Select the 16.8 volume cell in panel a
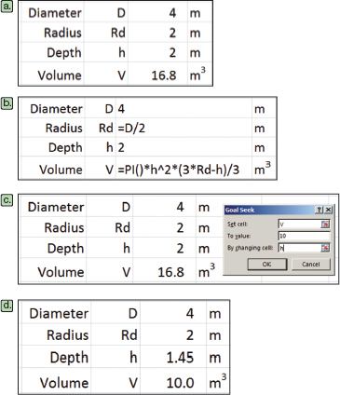 (x=157, y=75)
